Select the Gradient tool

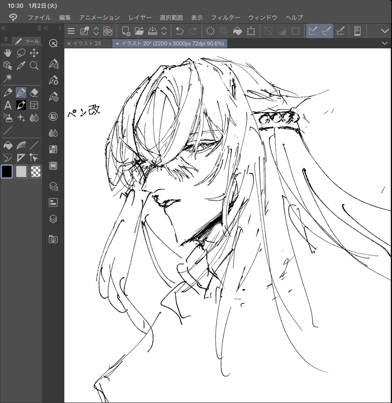coord(21,145)
